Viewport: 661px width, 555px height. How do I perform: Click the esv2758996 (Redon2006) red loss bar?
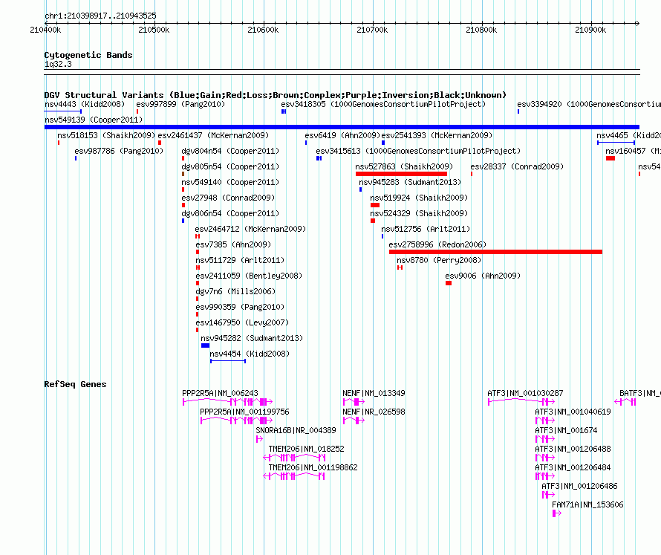pyautogui.click(x=496, y=252)
